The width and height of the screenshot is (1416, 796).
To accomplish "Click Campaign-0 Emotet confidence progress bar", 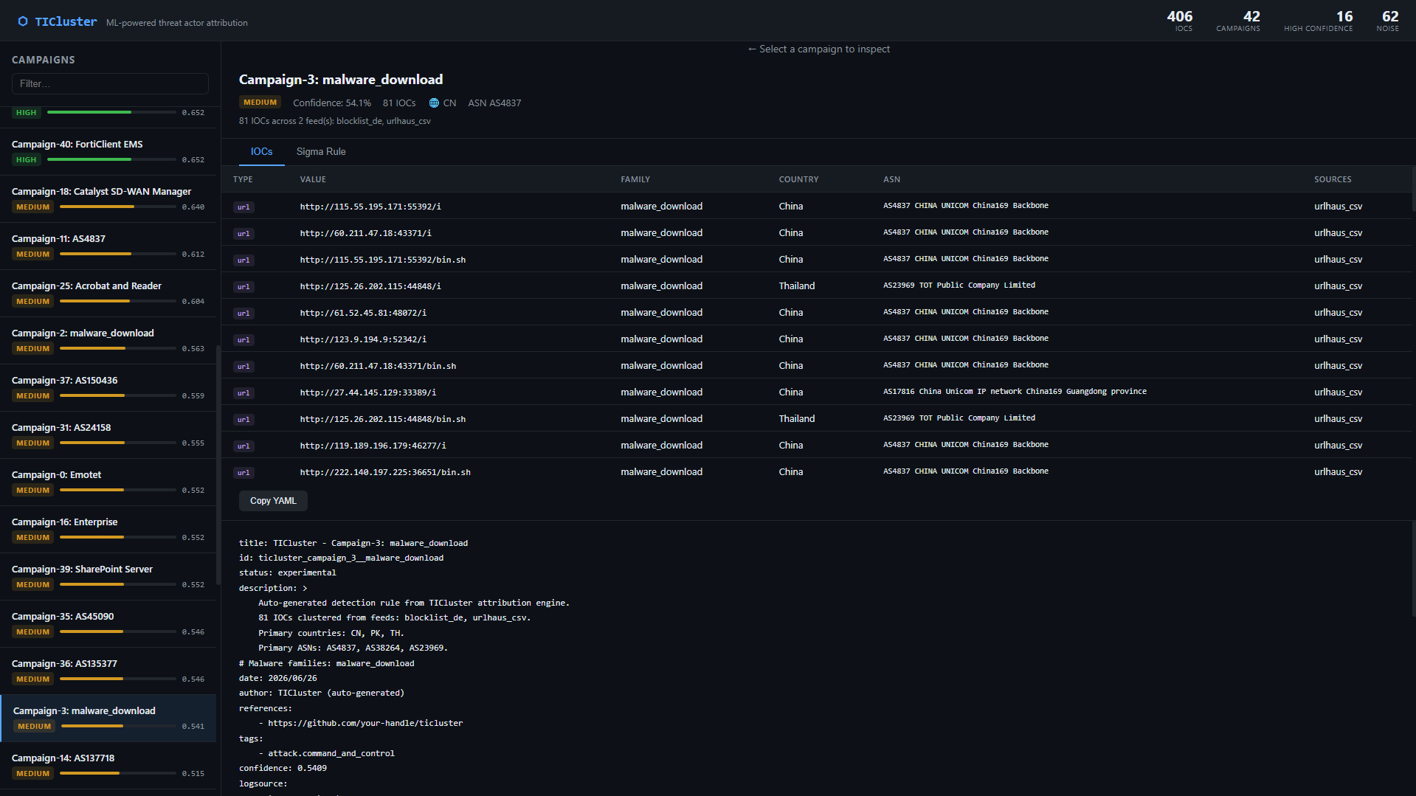I will tap(118, 491).
